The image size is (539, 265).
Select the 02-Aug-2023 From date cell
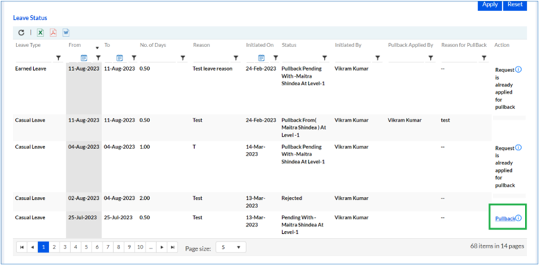[84, 198]
